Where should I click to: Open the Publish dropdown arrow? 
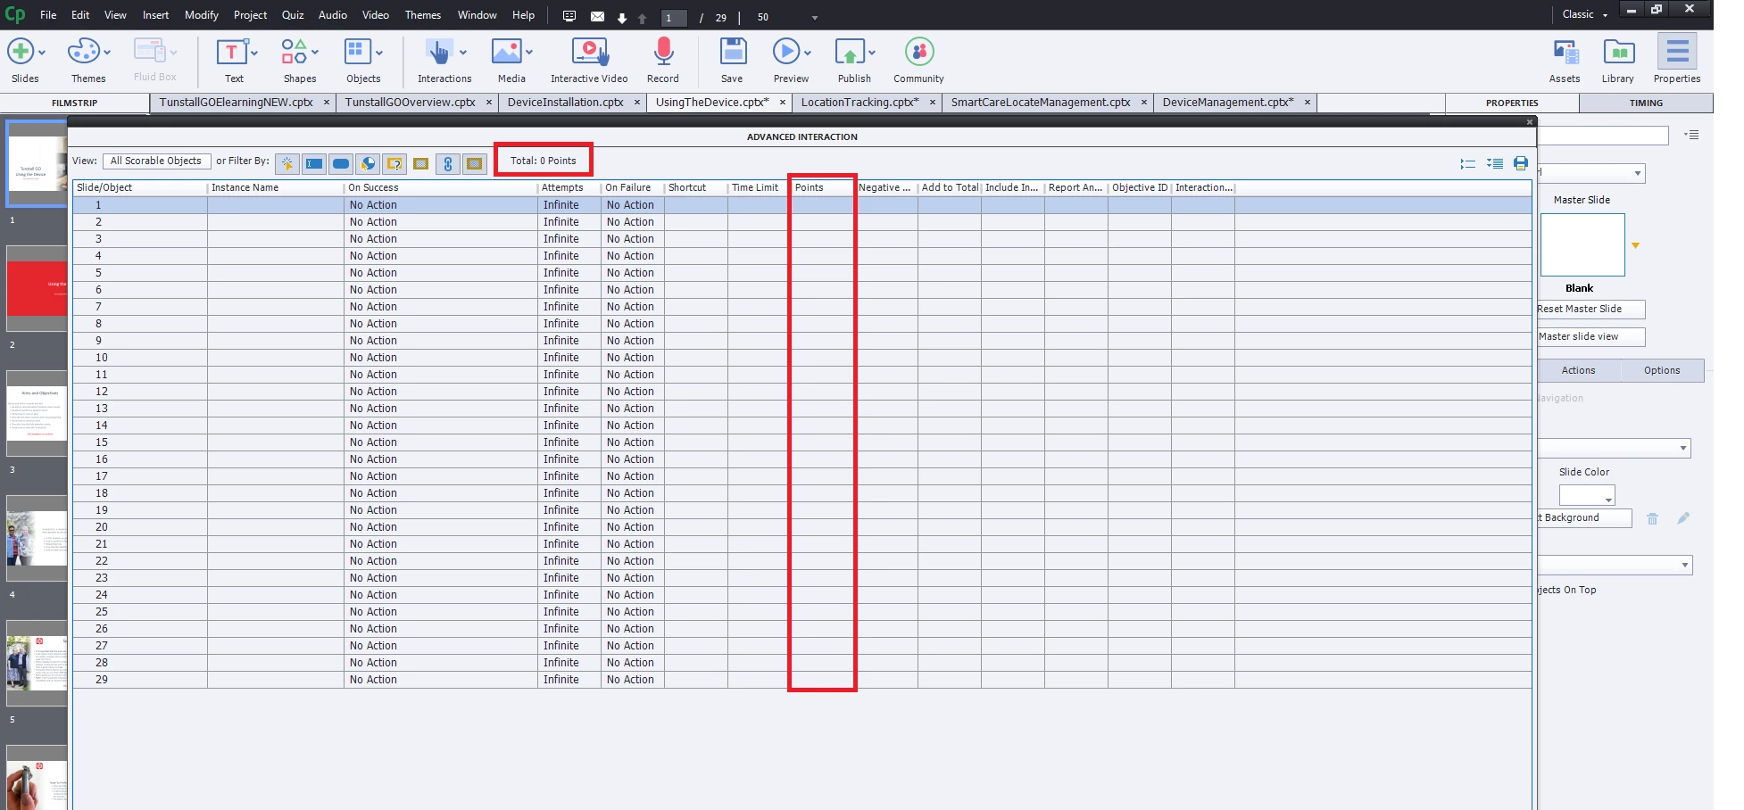coord(871,53)
